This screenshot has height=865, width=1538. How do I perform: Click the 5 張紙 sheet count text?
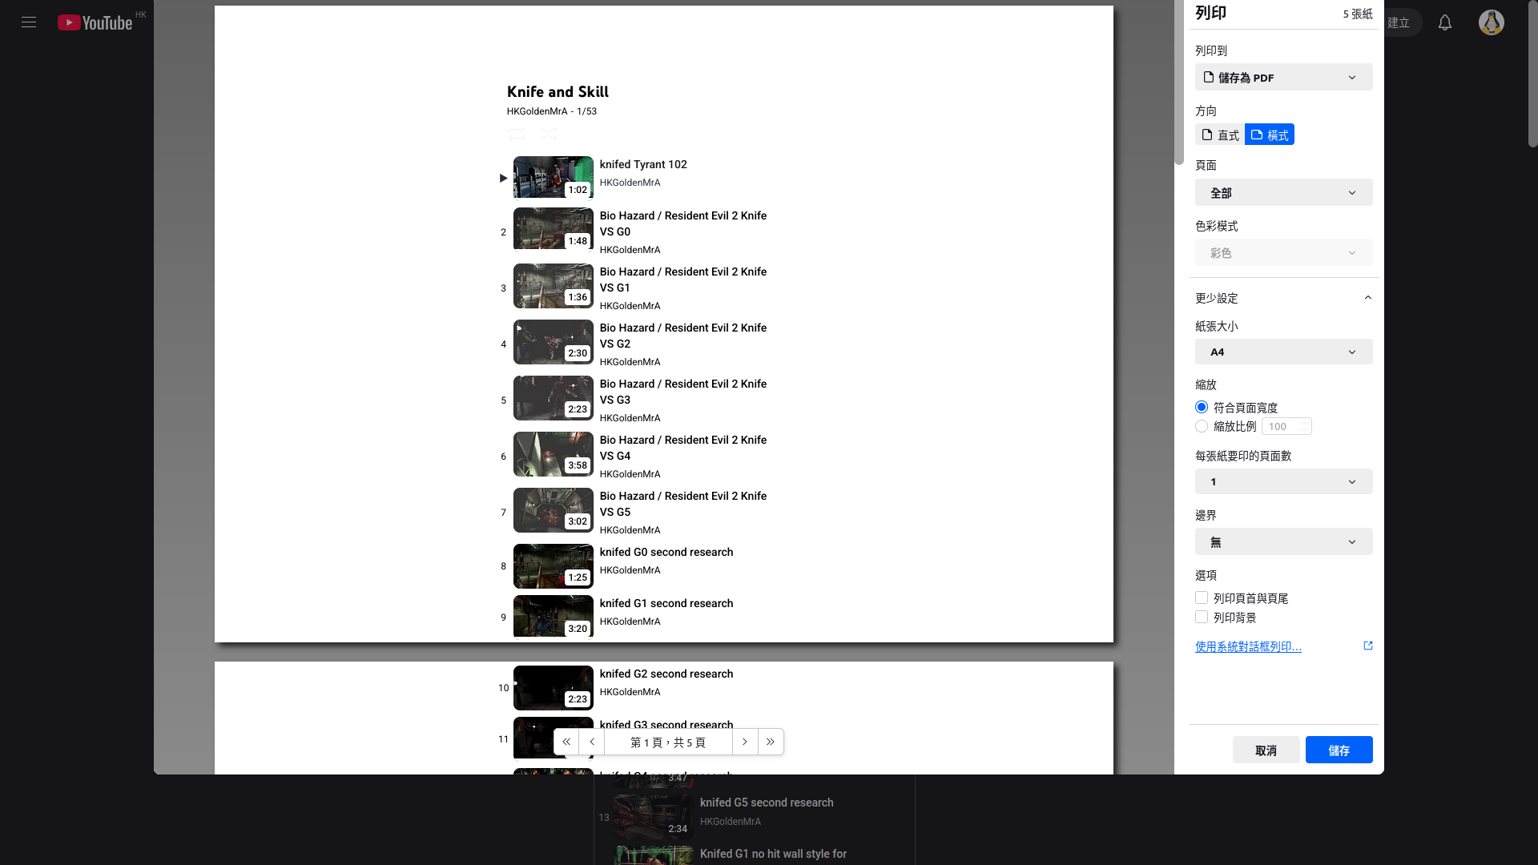coord(1358,14)
